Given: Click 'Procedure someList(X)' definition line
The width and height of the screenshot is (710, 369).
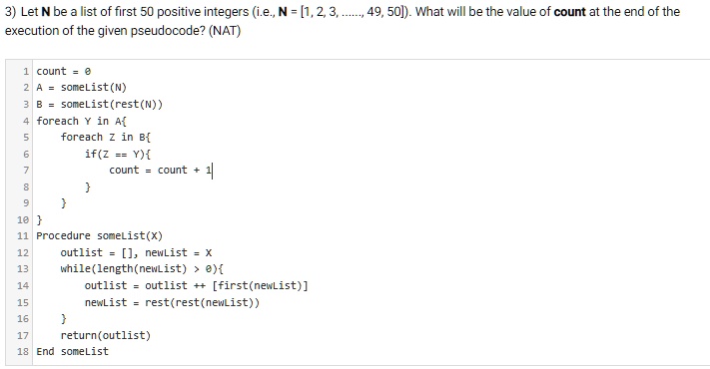Looking at the screenshot, I should pos(99,236).
